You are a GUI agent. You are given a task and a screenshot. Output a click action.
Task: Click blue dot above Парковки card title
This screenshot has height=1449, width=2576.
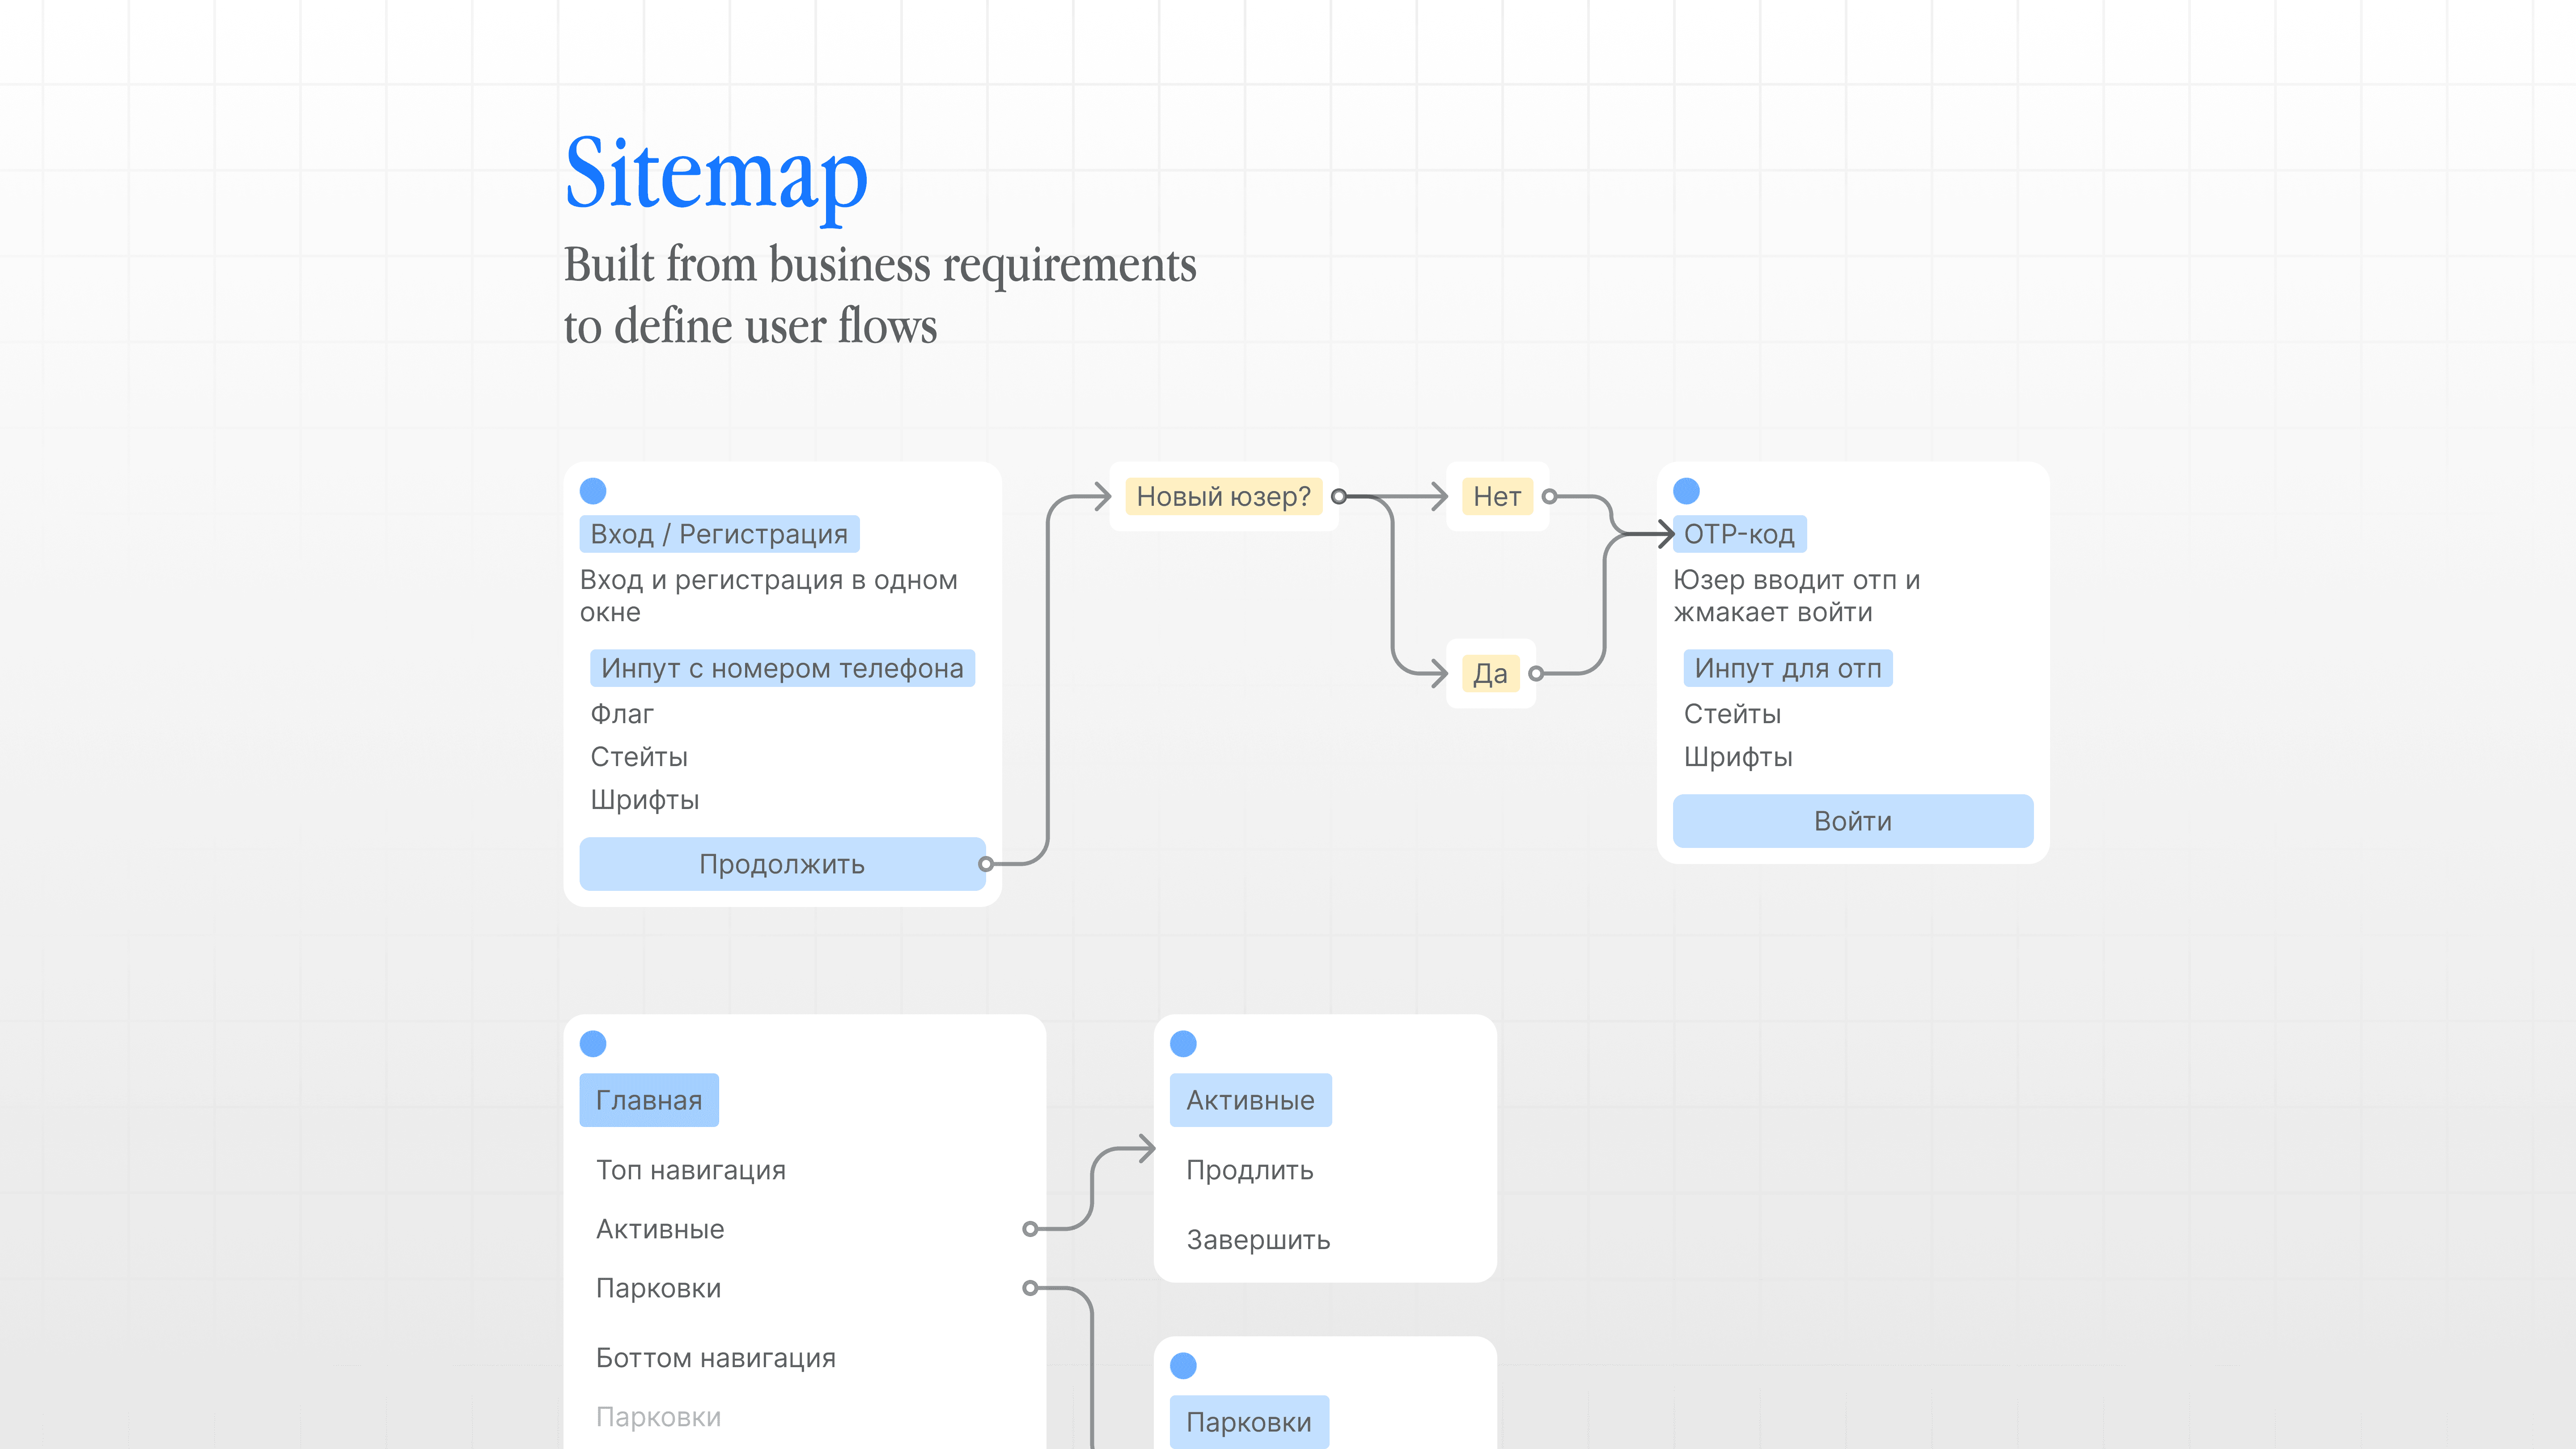point(1183,1366)
